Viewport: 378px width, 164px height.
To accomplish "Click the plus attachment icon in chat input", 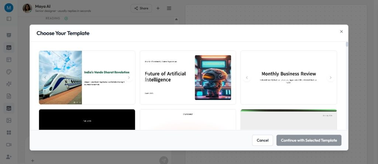I will coord(33,160).
